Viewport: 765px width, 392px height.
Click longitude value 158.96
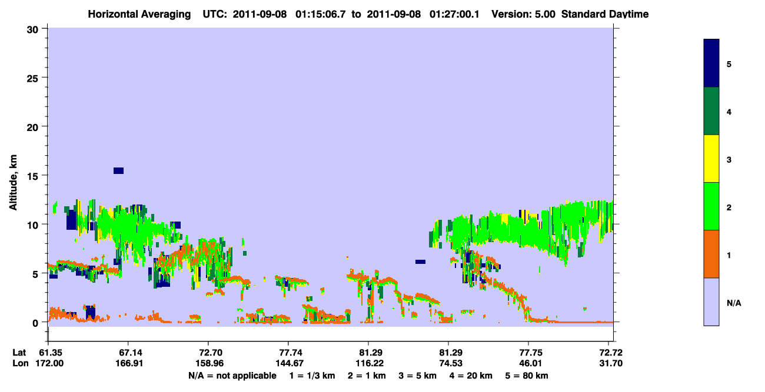[208, 363]
